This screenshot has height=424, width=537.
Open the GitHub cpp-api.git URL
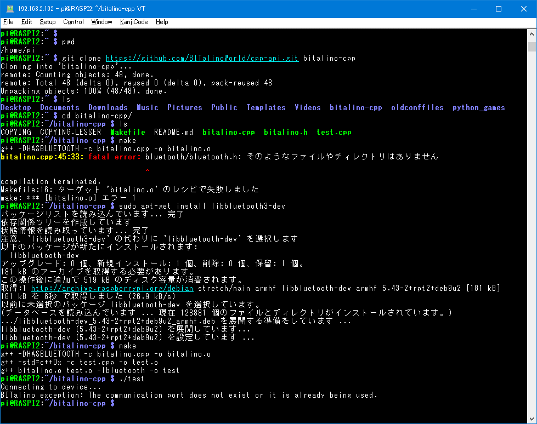(202, 58)
